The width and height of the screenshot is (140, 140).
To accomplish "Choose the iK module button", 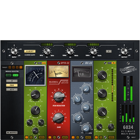I will 12,81.
